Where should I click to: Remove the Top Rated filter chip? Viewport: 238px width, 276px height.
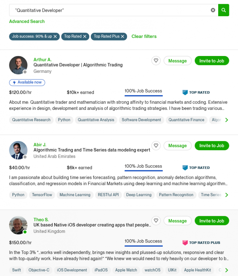tap(85, 36)
